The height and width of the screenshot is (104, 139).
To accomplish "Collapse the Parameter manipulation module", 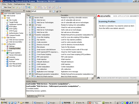I will tap(27, 35).
